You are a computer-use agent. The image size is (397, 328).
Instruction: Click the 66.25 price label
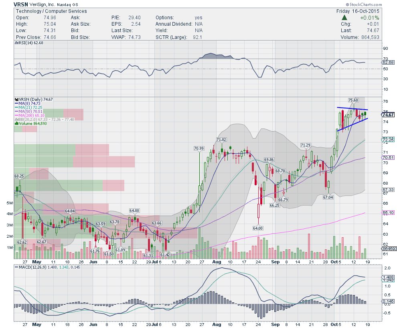click(275, 205)
